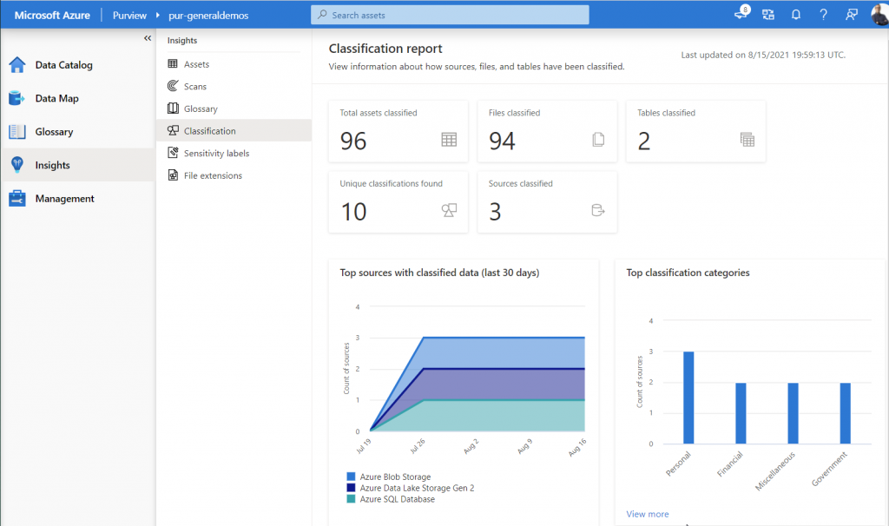View the Assets insights report
Viewport: 889px width, 526px height.
(198, 63)
